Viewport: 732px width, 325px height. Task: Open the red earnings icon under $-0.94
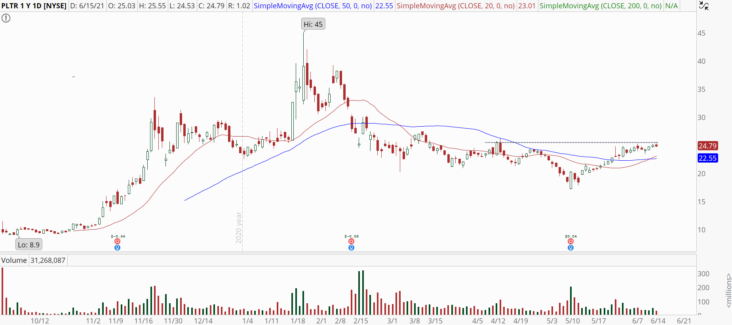coord(117,241)
